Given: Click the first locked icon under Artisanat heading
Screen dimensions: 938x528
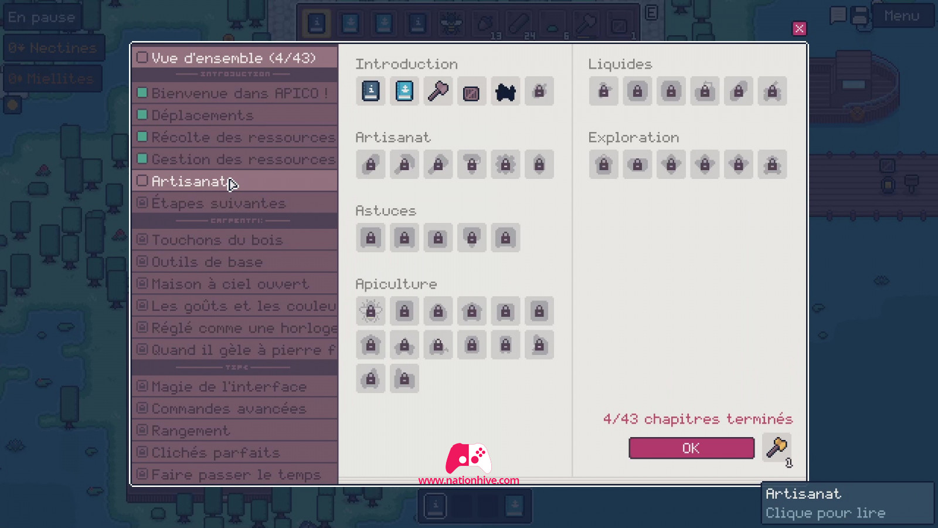Looking at the screenshot, I should click(x=371, y=164).
